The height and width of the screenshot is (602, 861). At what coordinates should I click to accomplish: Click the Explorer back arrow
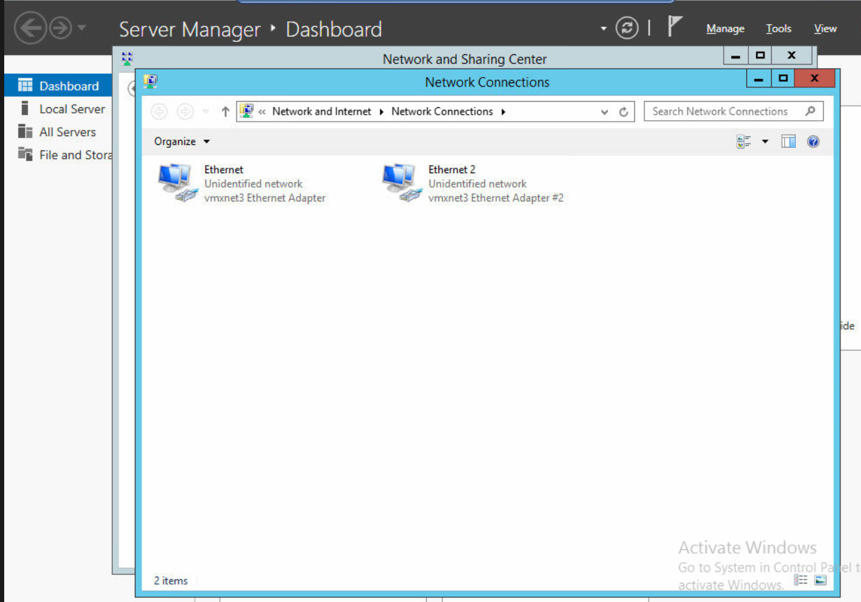(x=159, y=111)
